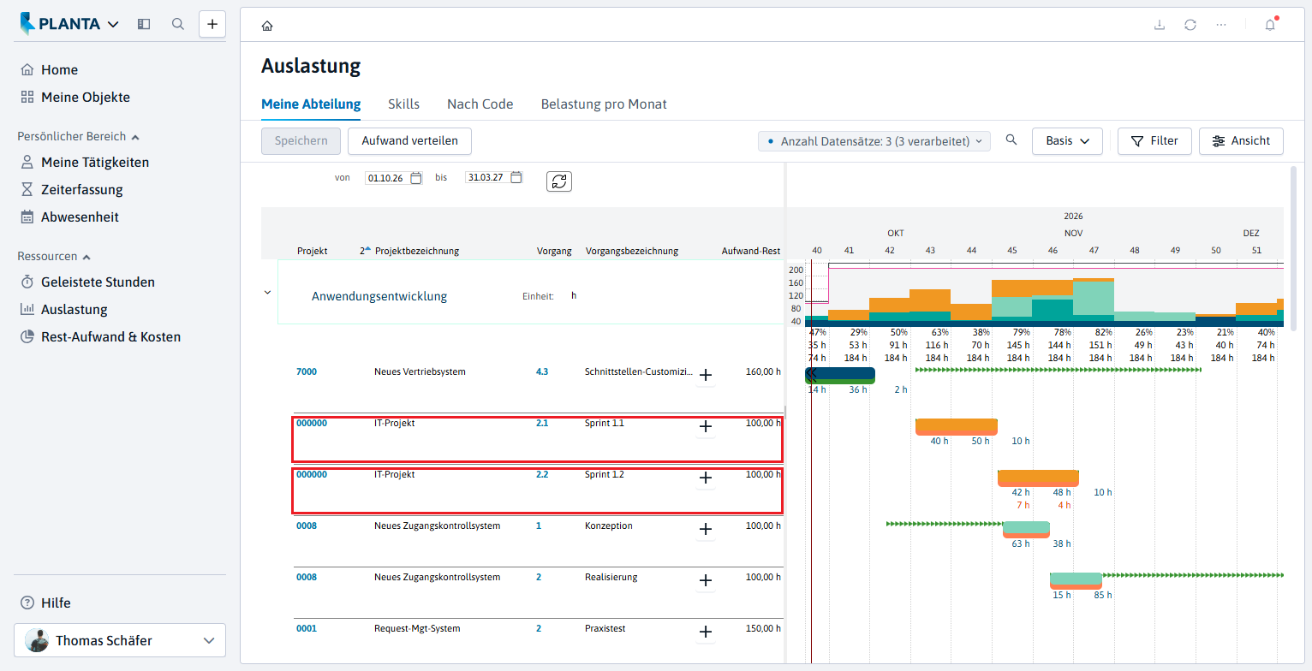Open the three-dot more options menu
This screenshot has width=1312, height=671.
[1221, 25]
